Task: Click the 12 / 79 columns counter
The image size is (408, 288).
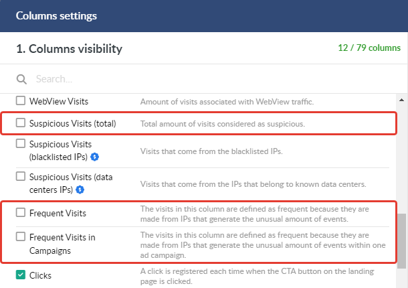Action: (x=369, y=48)
